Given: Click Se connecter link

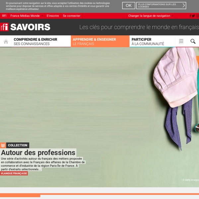Looking at the screenshot, I should pos(72,16).
